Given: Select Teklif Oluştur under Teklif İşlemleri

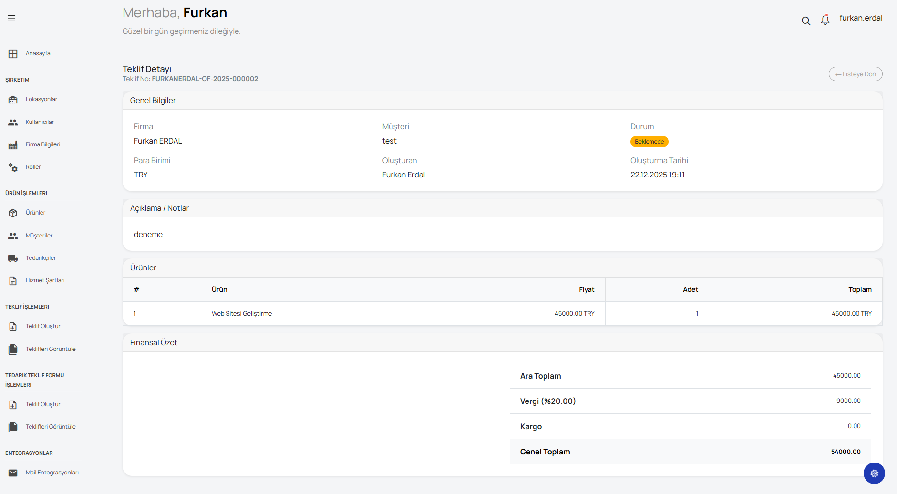Looking at the screenshot, I should click(x=43, y=326).
